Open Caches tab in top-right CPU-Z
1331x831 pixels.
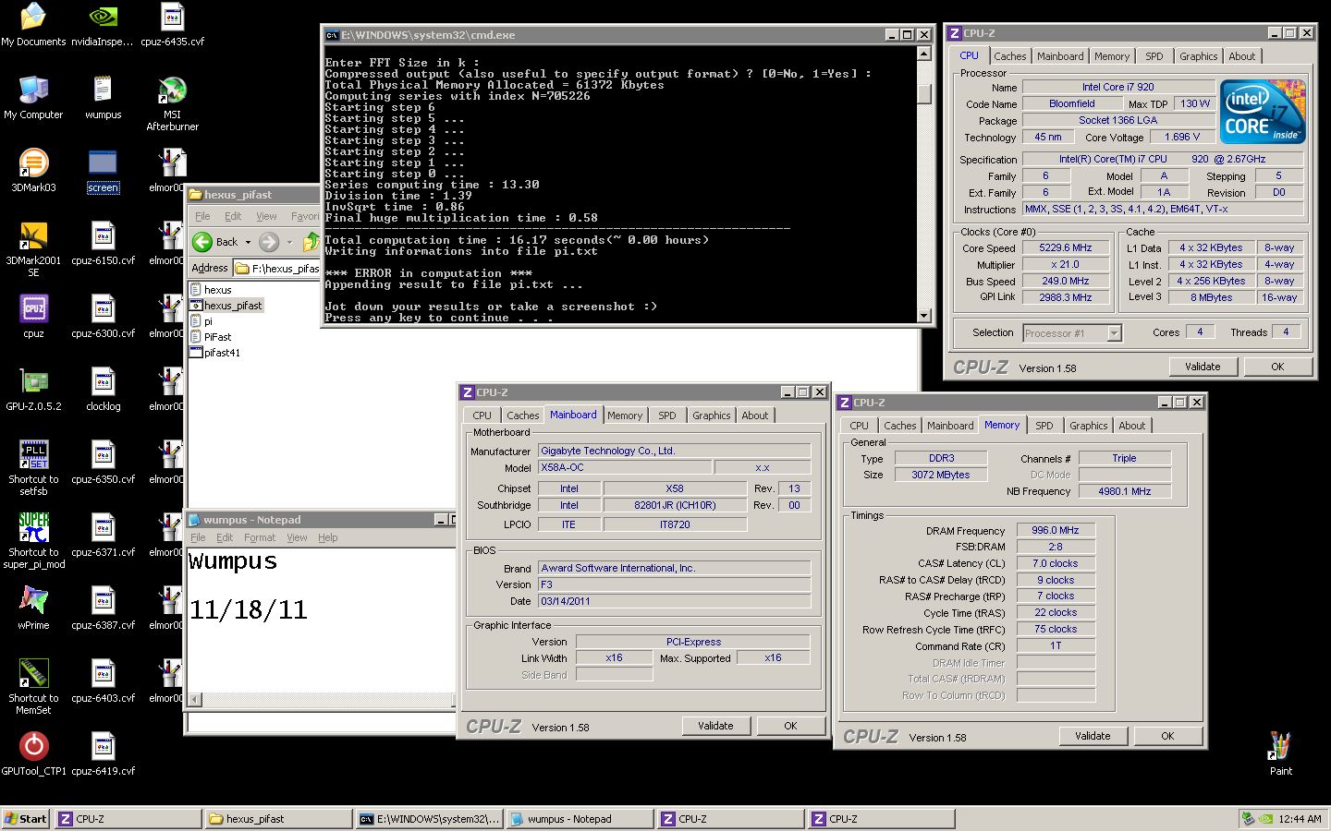coord(1009,56)
